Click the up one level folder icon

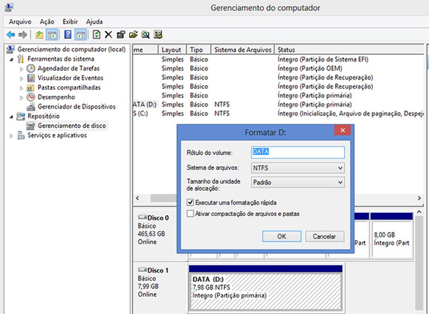click(x=39, y=35)
